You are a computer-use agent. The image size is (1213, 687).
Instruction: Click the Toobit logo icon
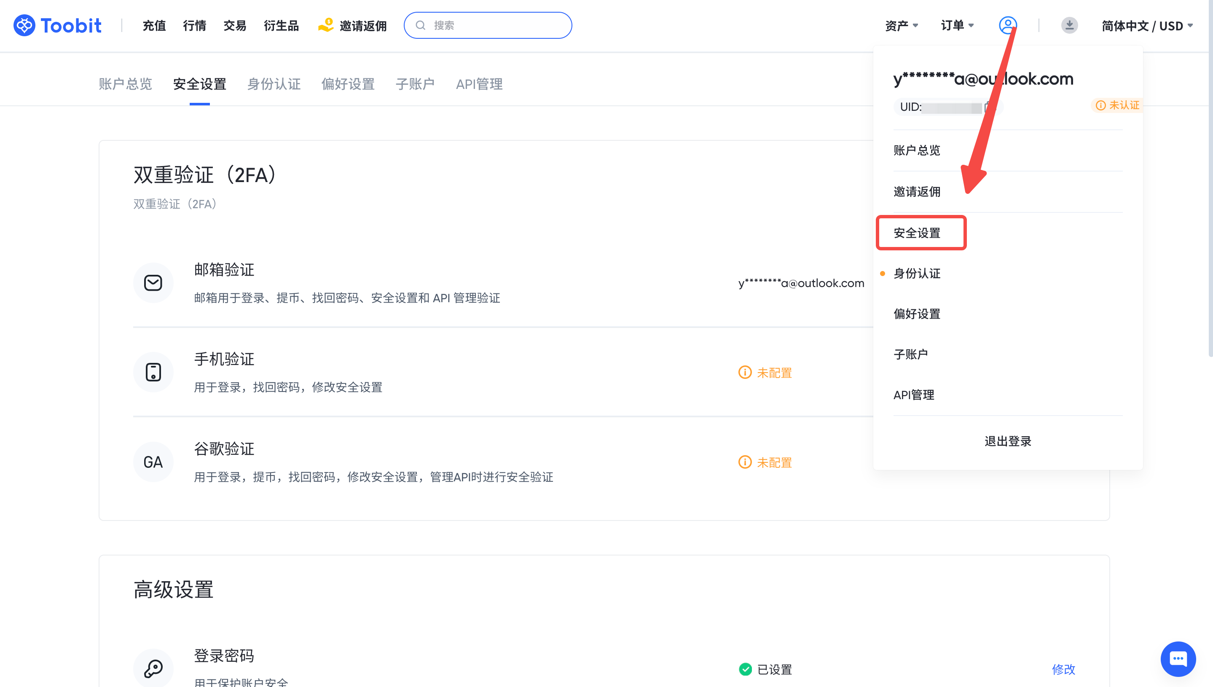(x=24, y=25)
